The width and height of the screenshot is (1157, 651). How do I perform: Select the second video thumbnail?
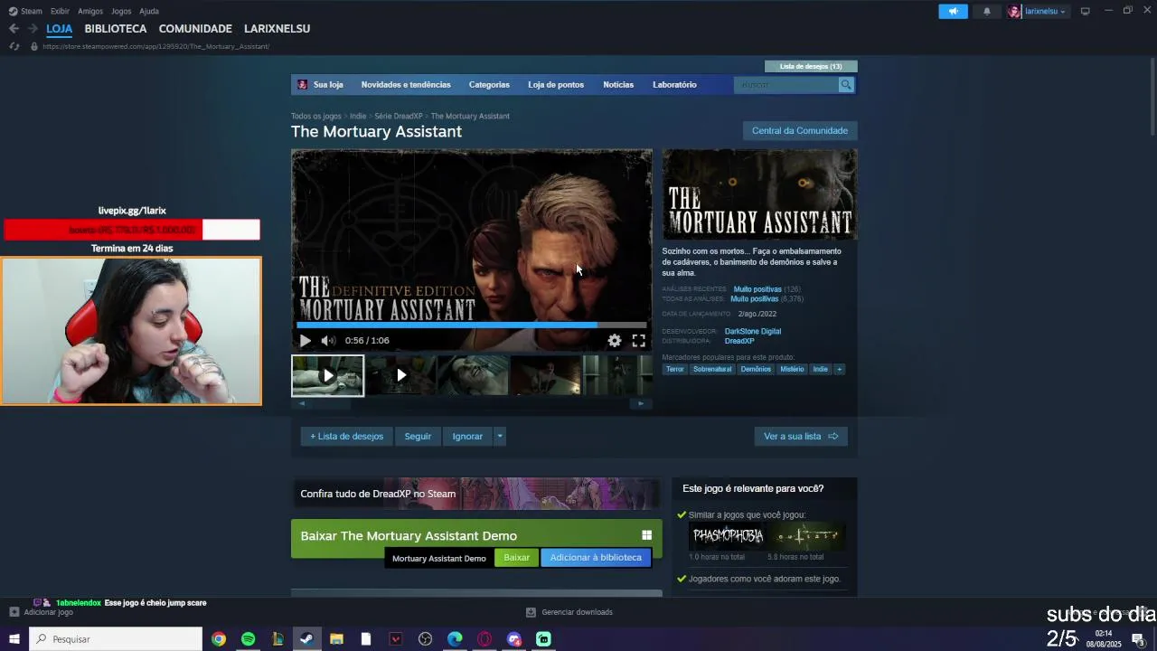coord(400,375)
